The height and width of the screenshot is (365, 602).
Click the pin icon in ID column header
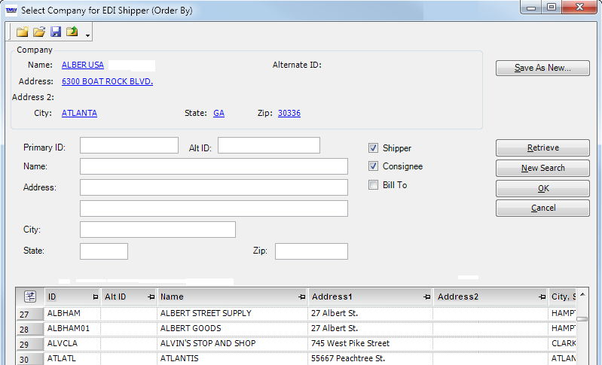(94, 297)
